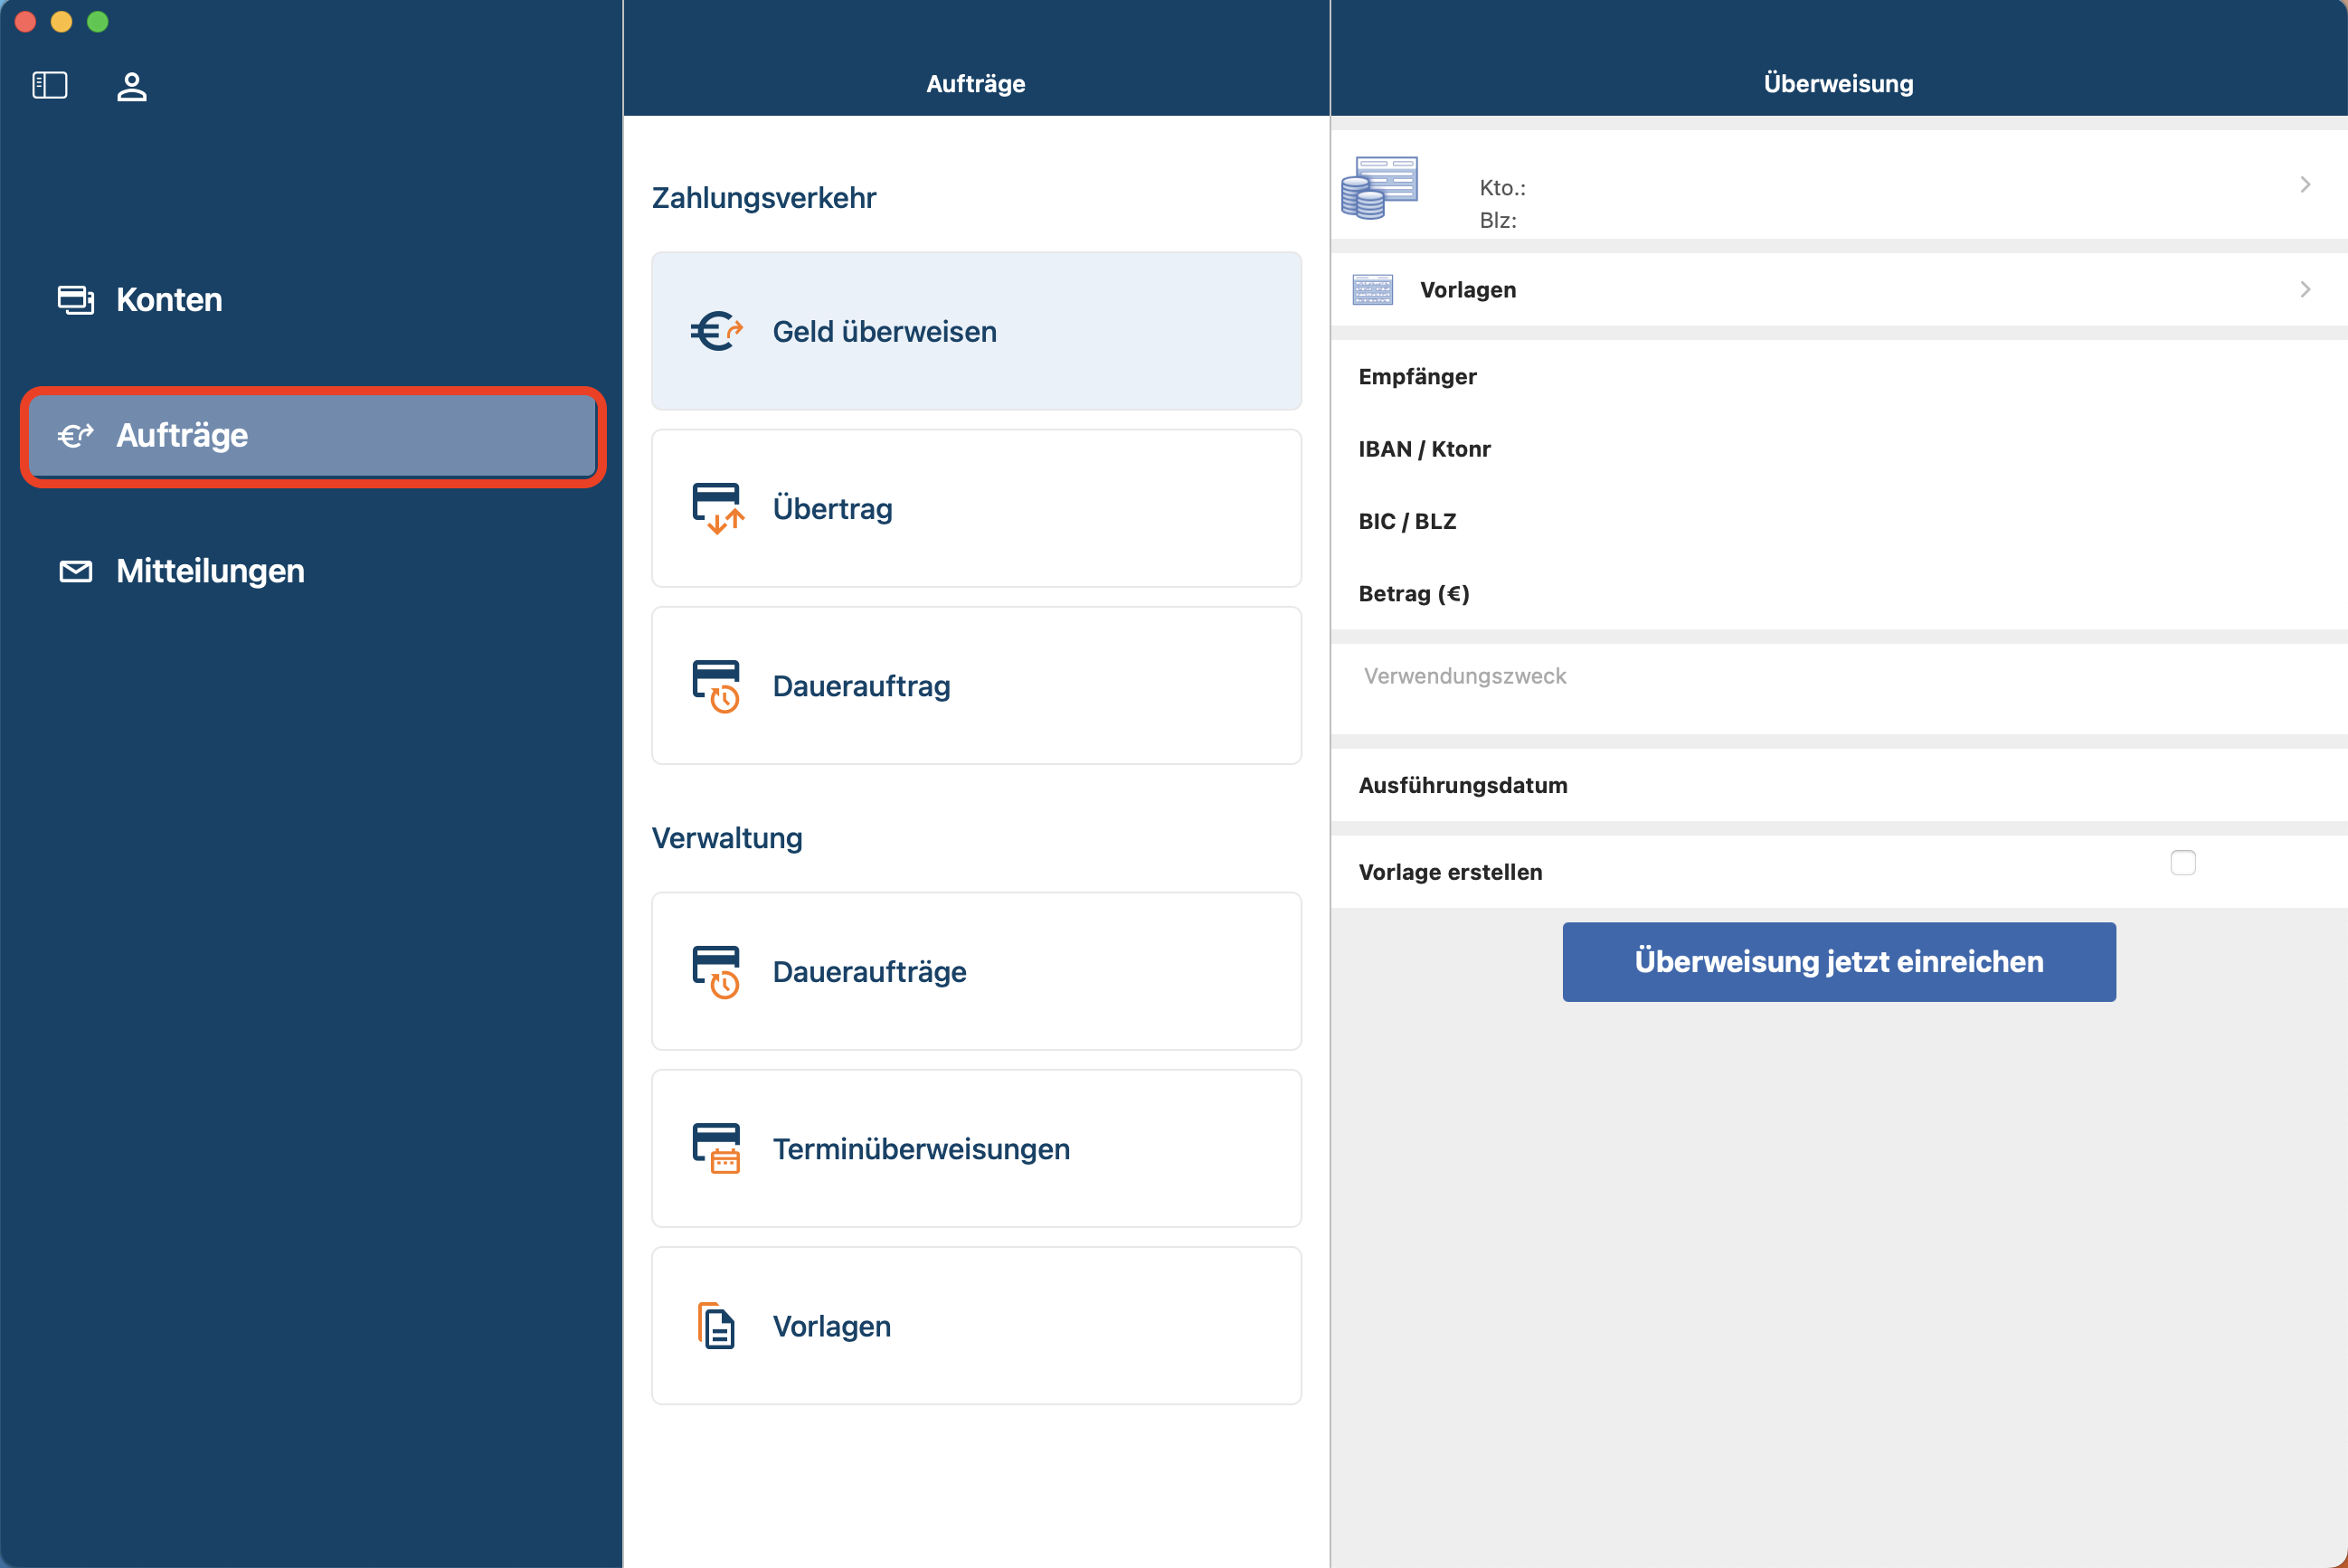Click the Übertrag card arrows icon

point(716,508)
